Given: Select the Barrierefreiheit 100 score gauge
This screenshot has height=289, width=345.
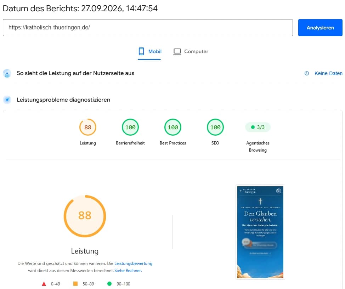Looking at the screenshot, I should [130, 127].
